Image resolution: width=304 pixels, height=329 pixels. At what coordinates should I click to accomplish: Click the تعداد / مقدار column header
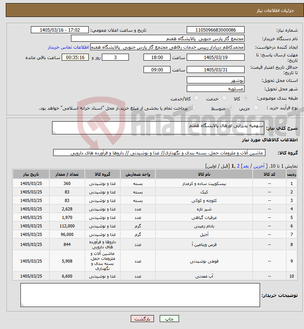tap(67, 174)
